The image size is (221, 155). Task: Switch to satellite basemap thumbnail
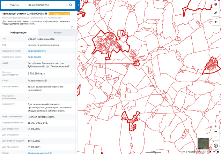click(x=203, y=144)
